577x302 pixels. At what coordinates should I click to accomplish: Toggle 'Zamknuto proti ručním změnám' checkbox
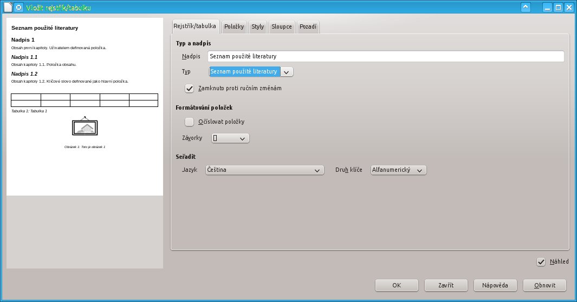pyautogui.click(x=190, y=88)
